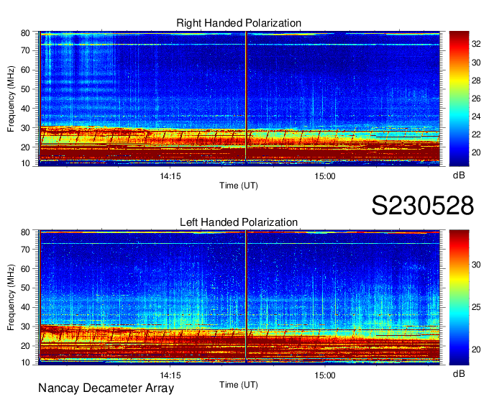Click the bottom plot's 'Frequency (MHz)' axis label
Viewport: 489px width, 397px height.
(11, 298)
